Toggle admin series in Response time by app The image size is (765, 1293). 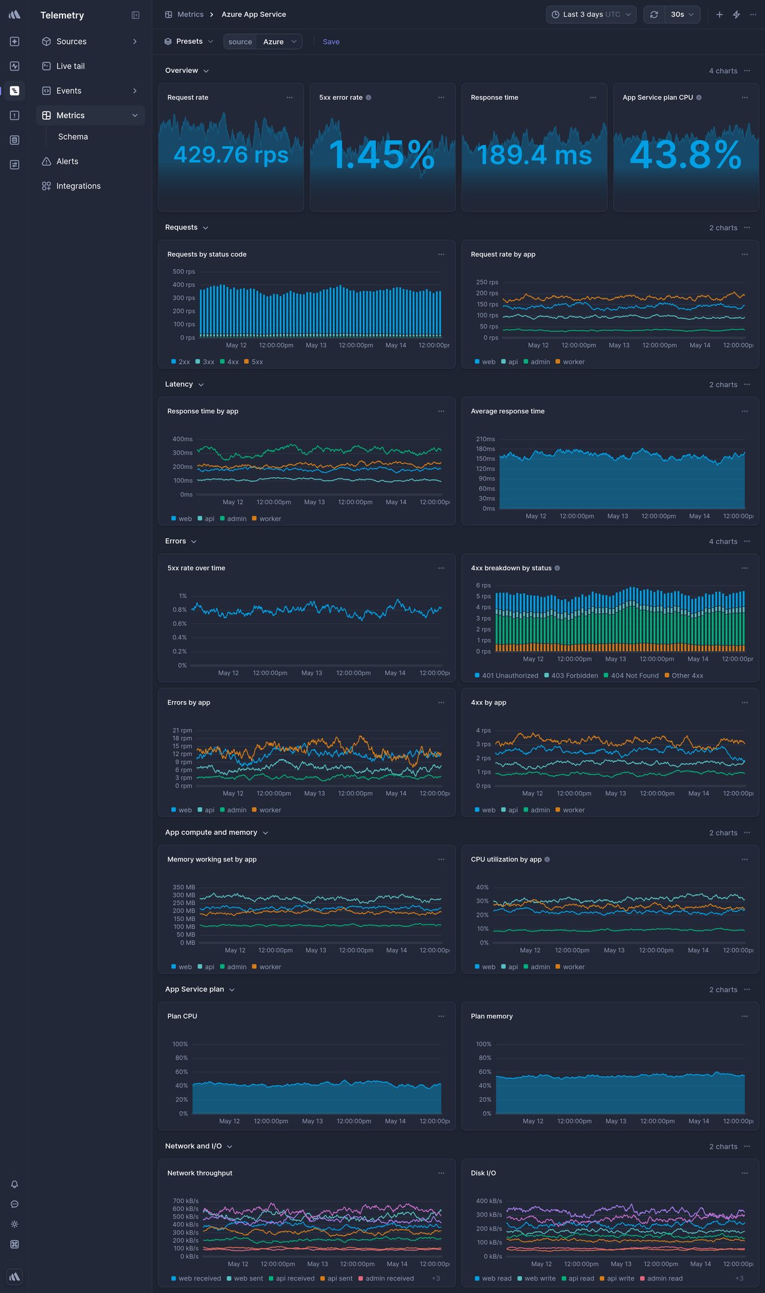(x=233, y=519)
